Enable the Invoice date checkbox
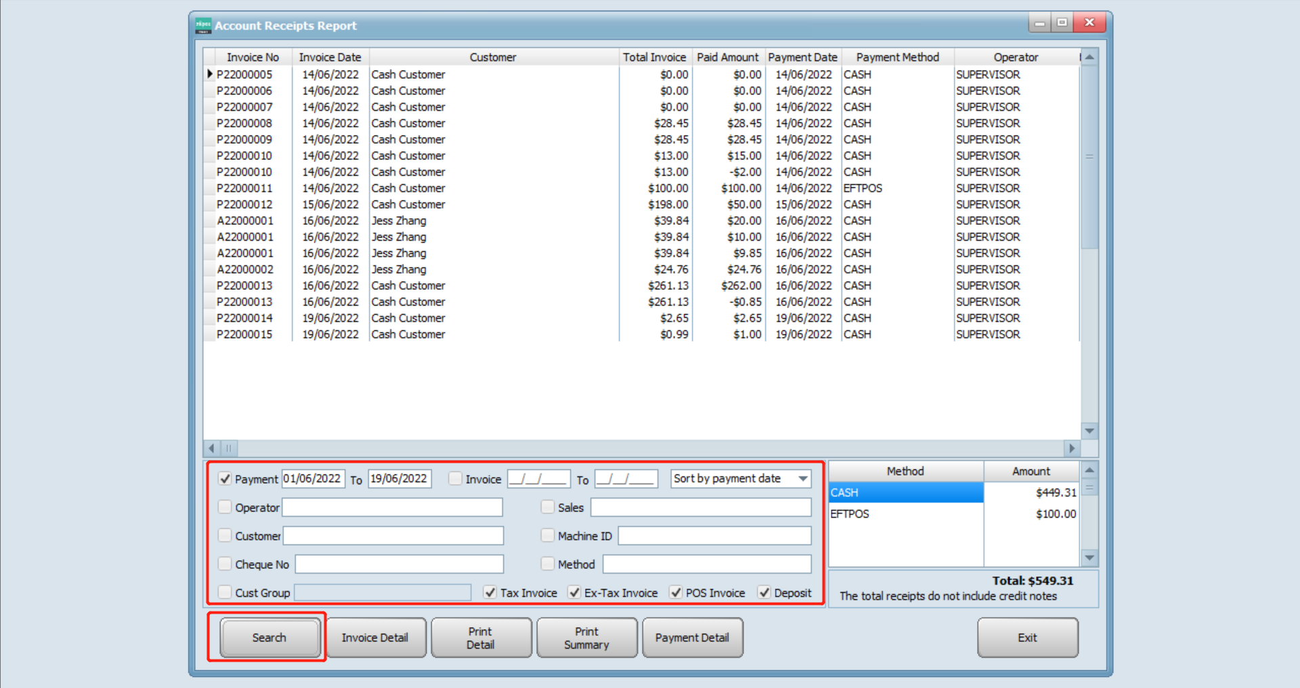This screenshot has width=1300, height=688. pos(455,478)
